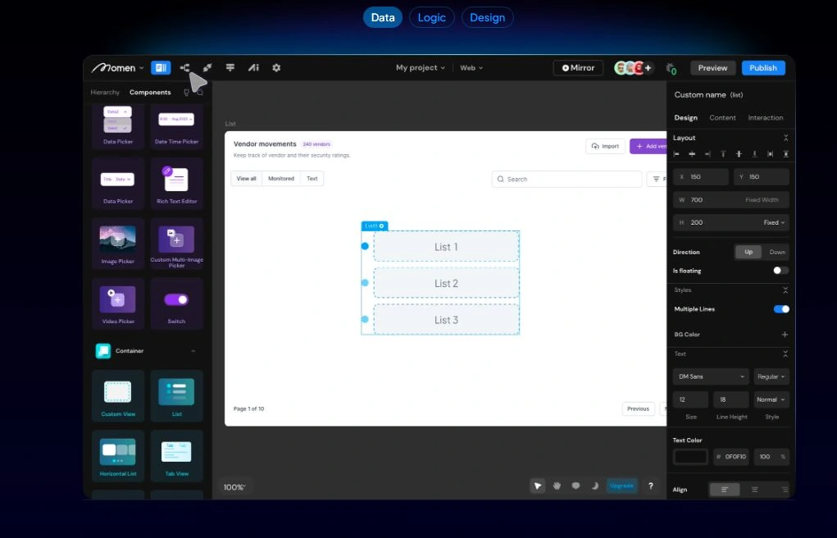Pick the Rich Text Editor component
This screenshot has height=538, width=837.
(176, 180)
